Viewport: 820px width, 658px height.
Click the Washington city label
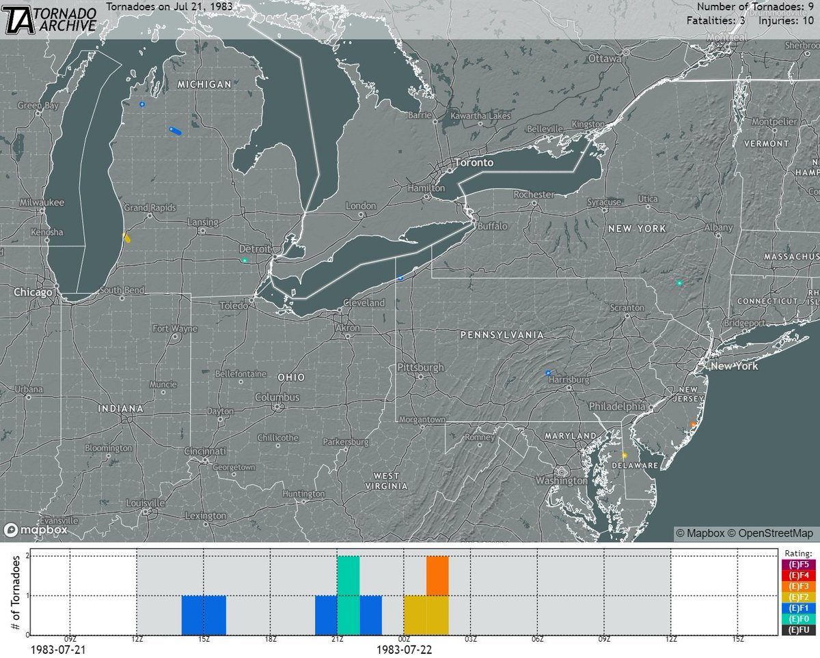click(x=560, y=481)
